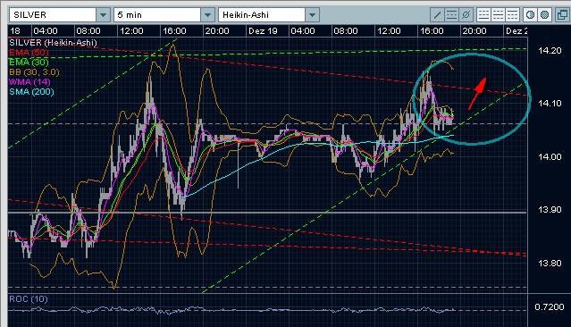Click the 14.20 price axis label
The width and height of the screenshot is (571, 327).
pos(550,51)
